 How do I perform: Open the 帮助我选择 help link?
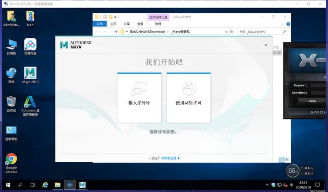pyautogui.click(x=170, y=158)
